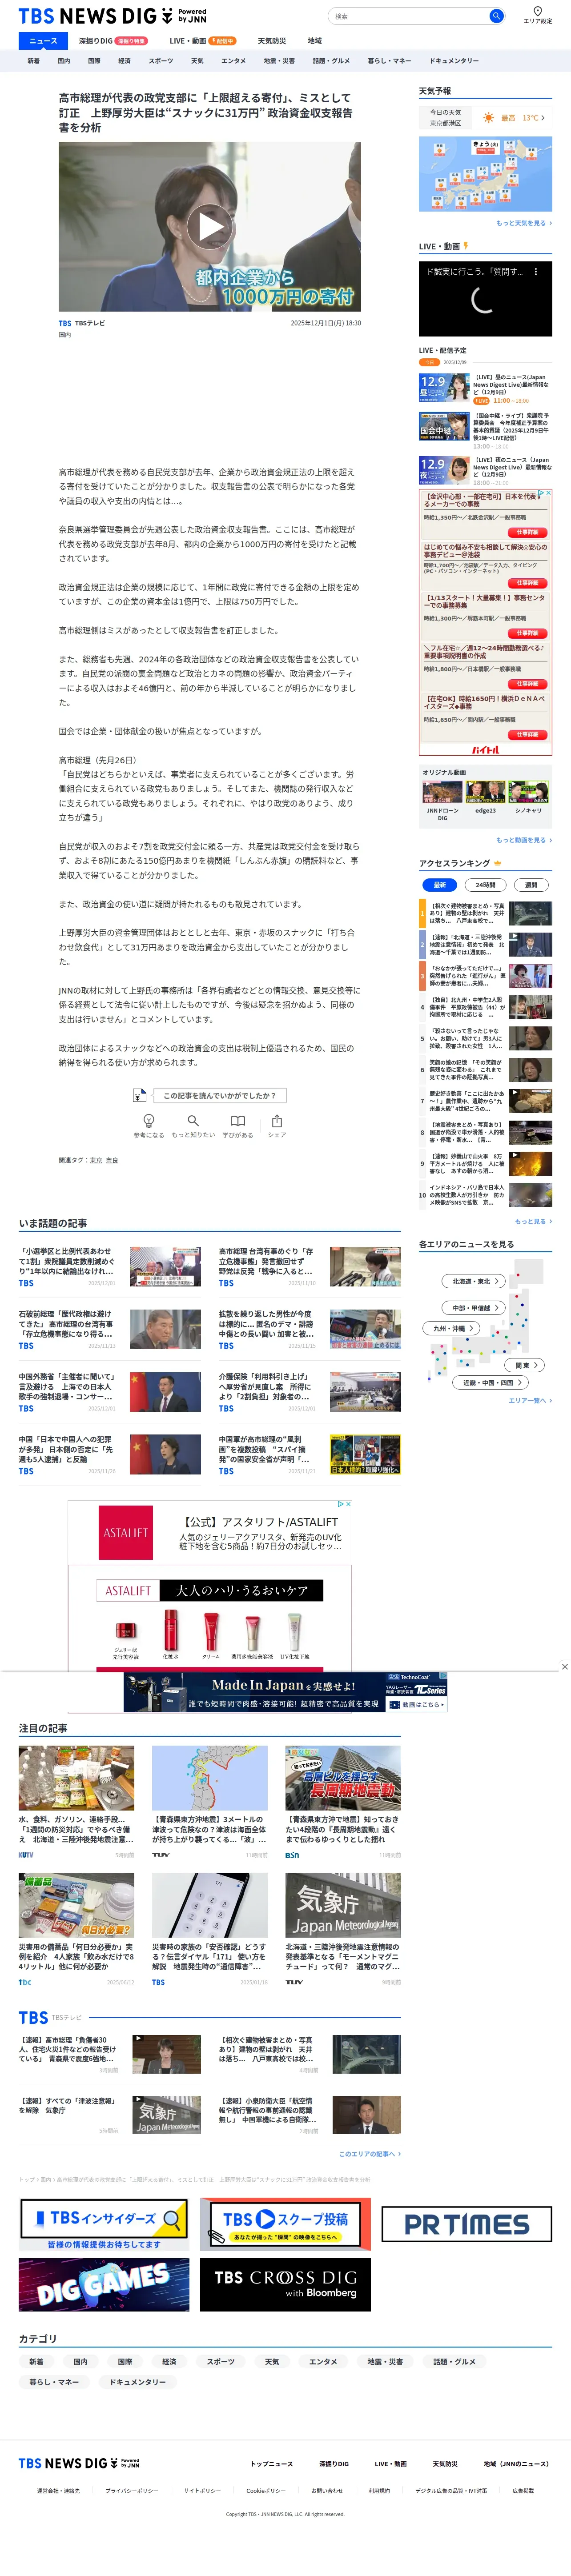Click the blue search magnifier button
The image size is (571, 2576).
click(495, 16)
